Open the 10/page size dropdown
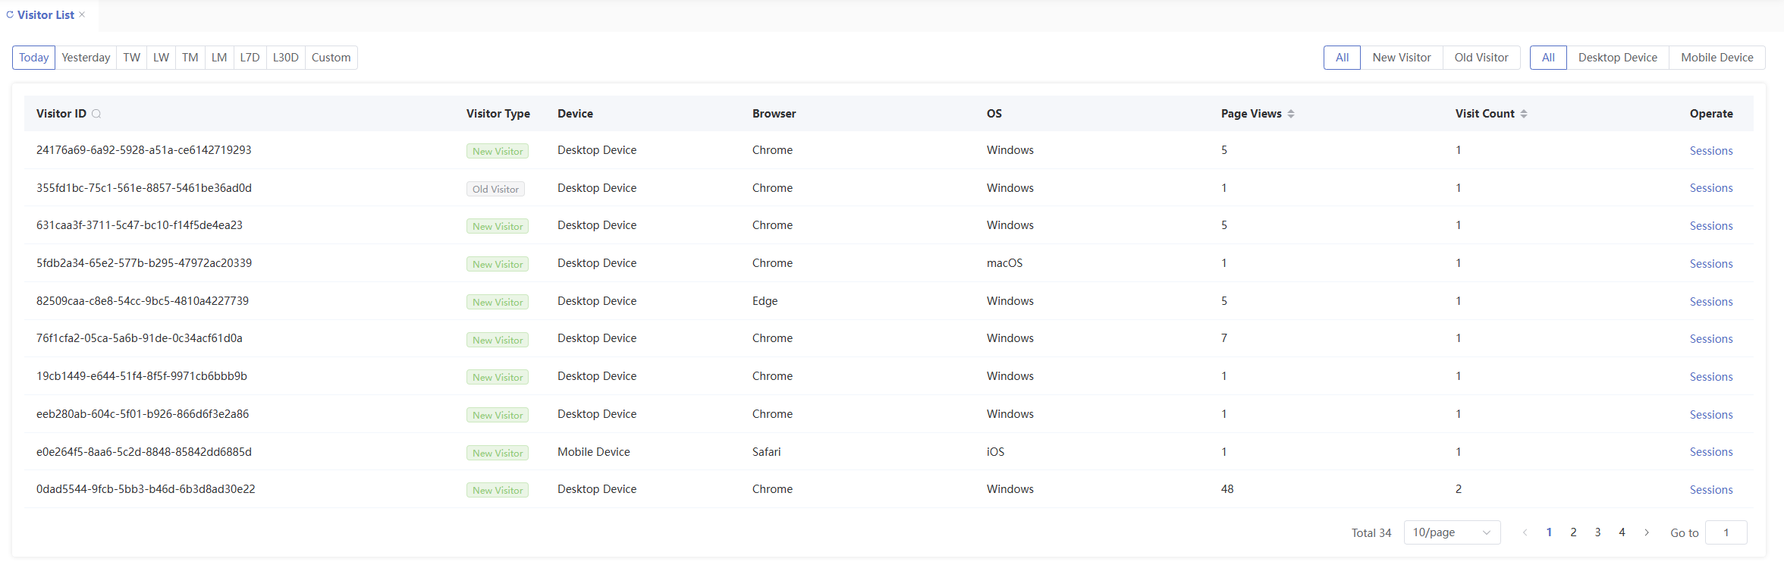The image size is (1784, 562). click(1451, 532)
